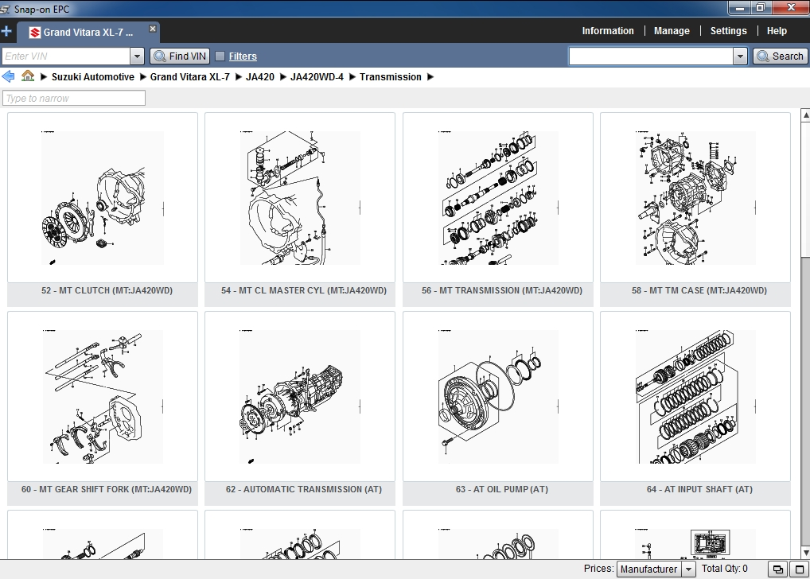Close the Grand Vitara XL-7 tab
The height and width of the screenshot is (579, 810).
(153, 29)
